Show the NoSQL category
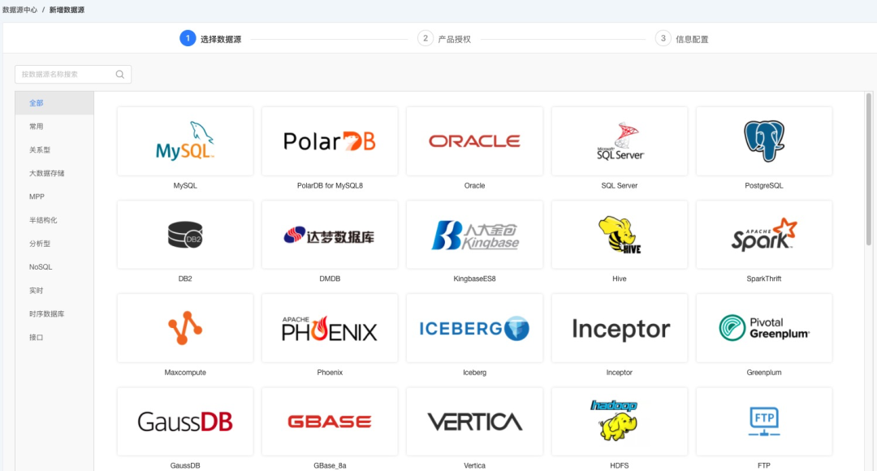 click(54, 267)
